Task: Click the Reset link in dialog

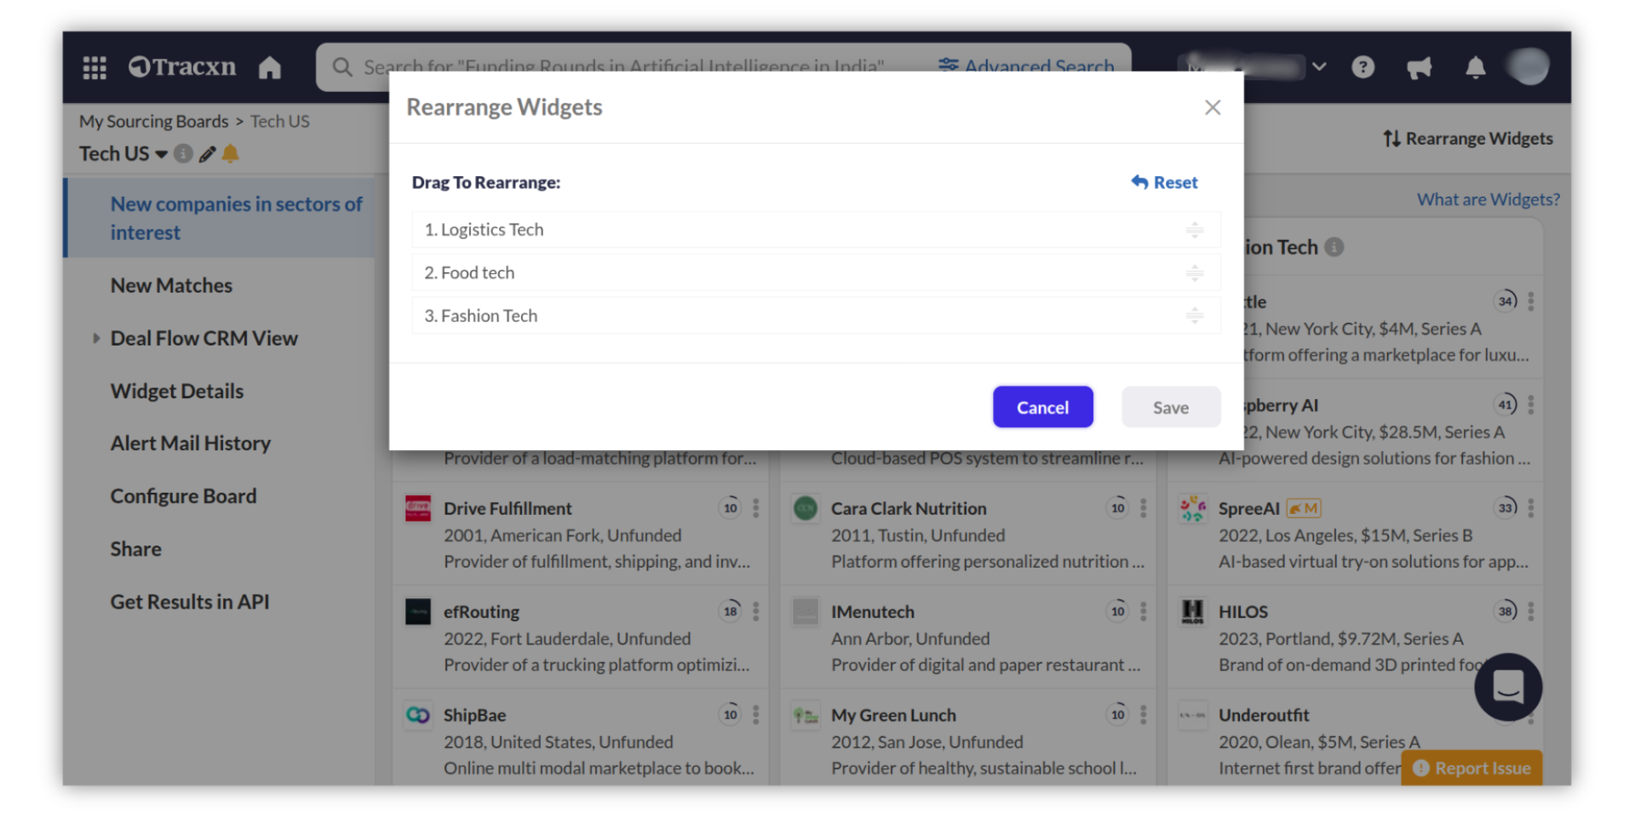Action: 1164,182
